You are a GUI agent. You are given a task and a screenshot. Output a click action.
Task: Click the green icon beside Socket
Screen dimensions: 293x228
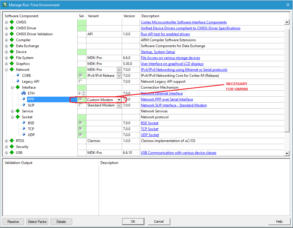pyautogui.click(x=18, y=117)
